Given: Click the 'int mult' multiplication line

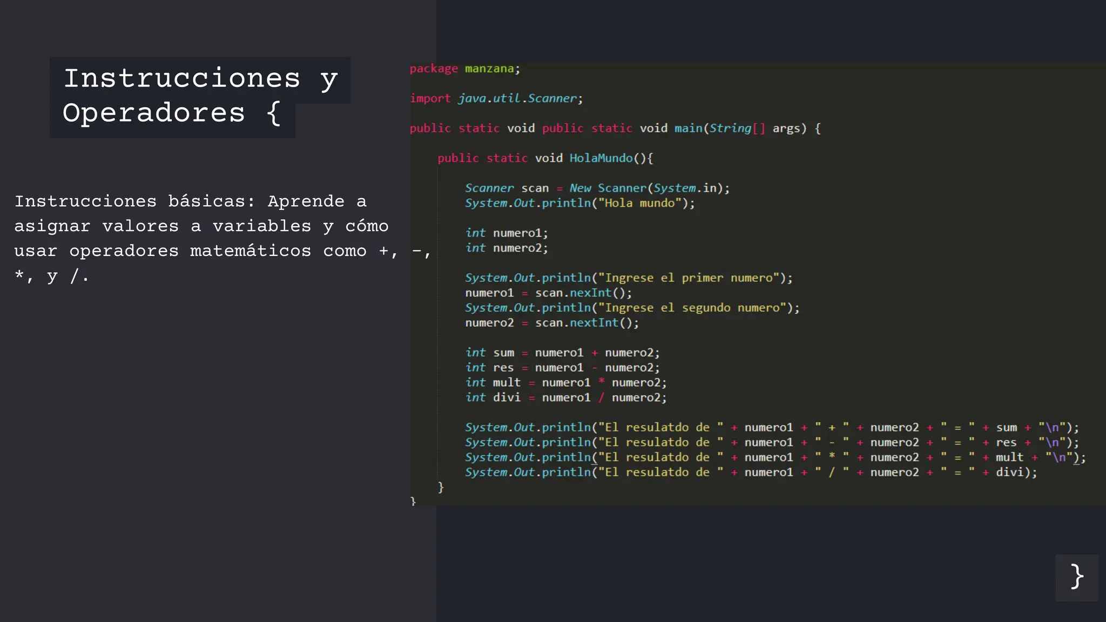Looking at the screenshot, I should 565,382.
